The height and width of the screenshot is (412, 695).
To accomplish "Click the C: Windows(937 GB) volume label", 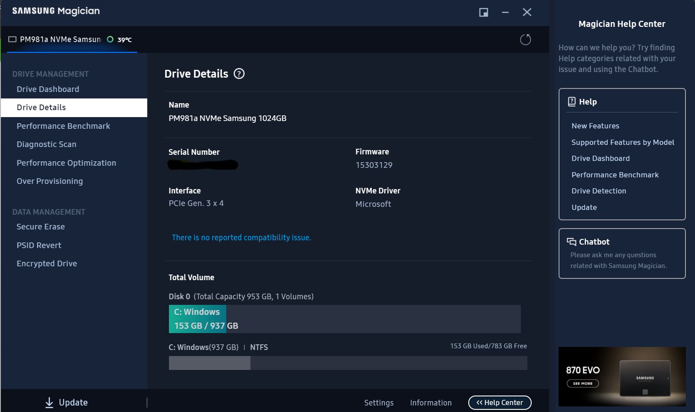I will coord(204,347).
